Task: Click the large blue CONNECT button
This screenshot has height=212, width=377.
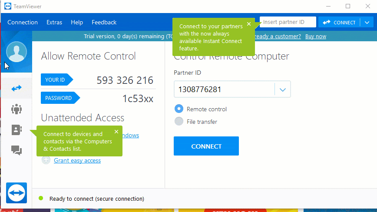Action: pyautogui.click(x=206, y=146)
